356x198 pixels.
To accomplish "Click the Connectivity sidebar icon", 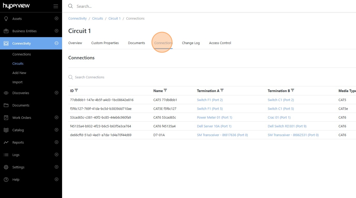I will pyautogui.click(x=6, y=43).
